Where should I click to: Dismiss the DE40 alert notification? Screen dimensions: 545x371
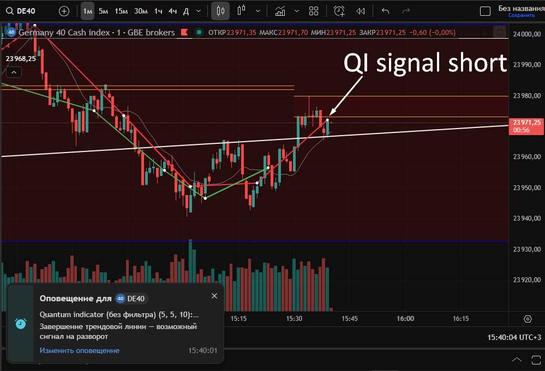(x=214, y=296)
